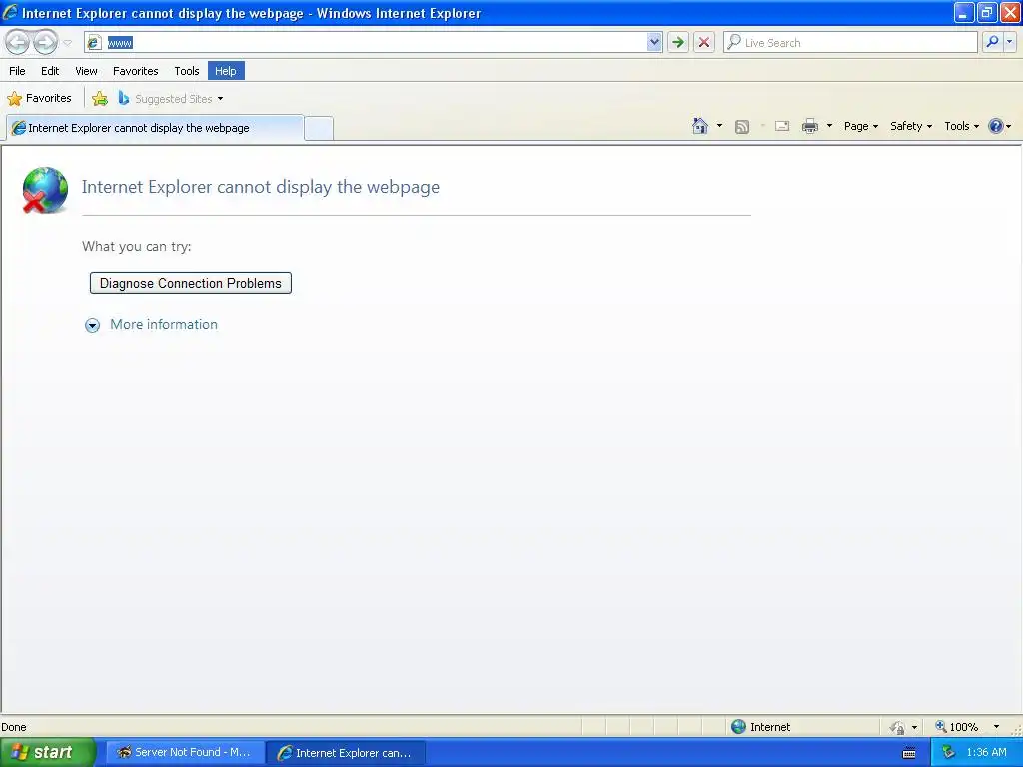The image size is (1023, 767).
Task: Open the File menu
Action: coord(18,71)
